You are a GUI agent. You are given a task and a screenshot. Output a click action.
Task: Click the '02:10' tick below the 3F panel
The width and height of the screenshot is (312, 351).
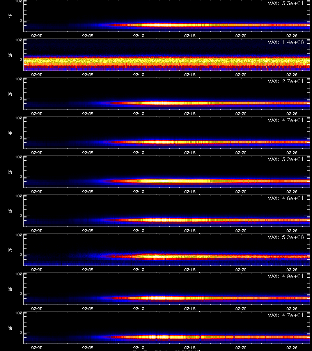point(139,114)
